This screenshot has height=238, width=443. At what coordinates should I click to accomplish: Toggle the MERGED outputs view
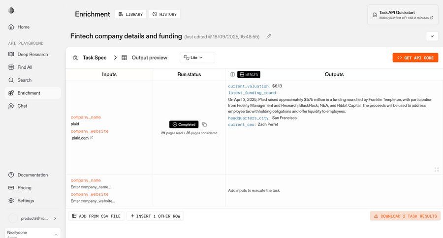[249, 75]
